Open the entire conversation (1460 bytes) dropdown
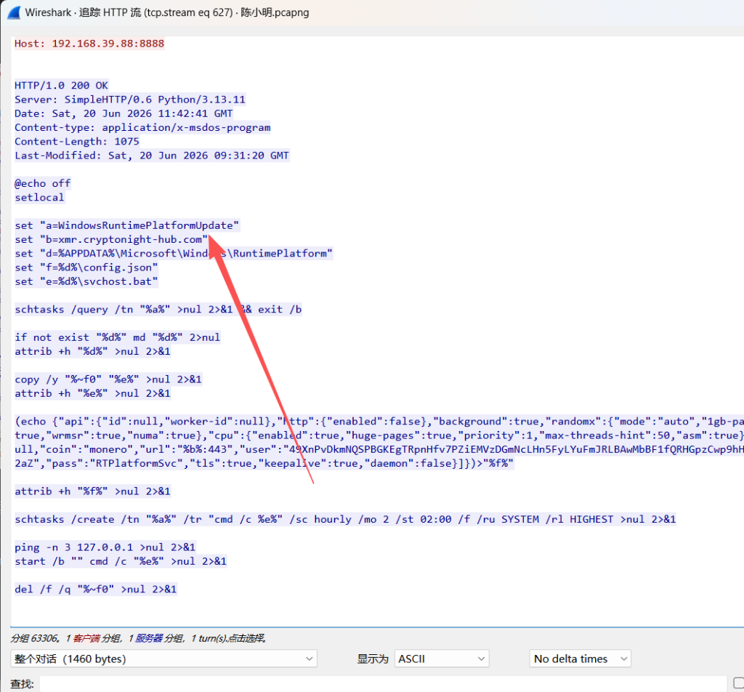 click(163, 659)
